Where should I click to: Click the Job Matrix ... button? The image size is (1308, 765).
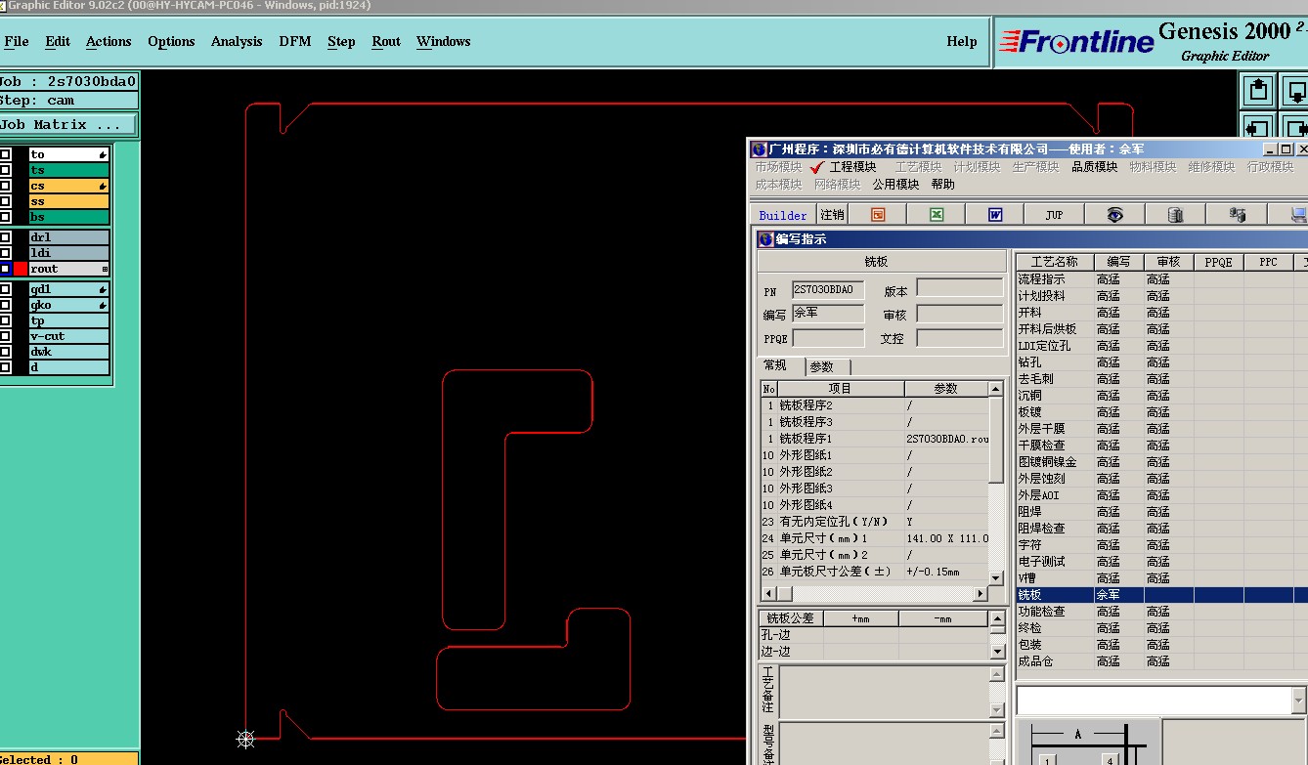[x=67, y=125]
